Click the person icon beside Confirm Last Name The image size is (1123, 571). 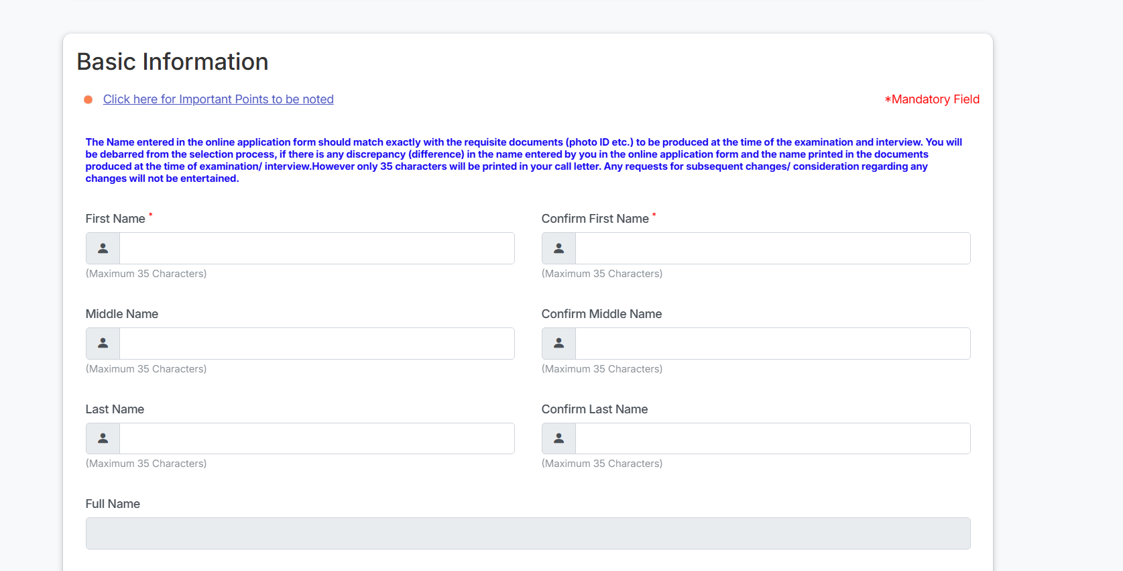tap(558, 438)
